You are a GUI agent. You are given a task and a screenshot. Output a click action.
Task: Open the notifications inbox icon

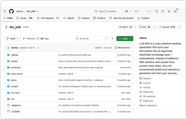(175, 11)
